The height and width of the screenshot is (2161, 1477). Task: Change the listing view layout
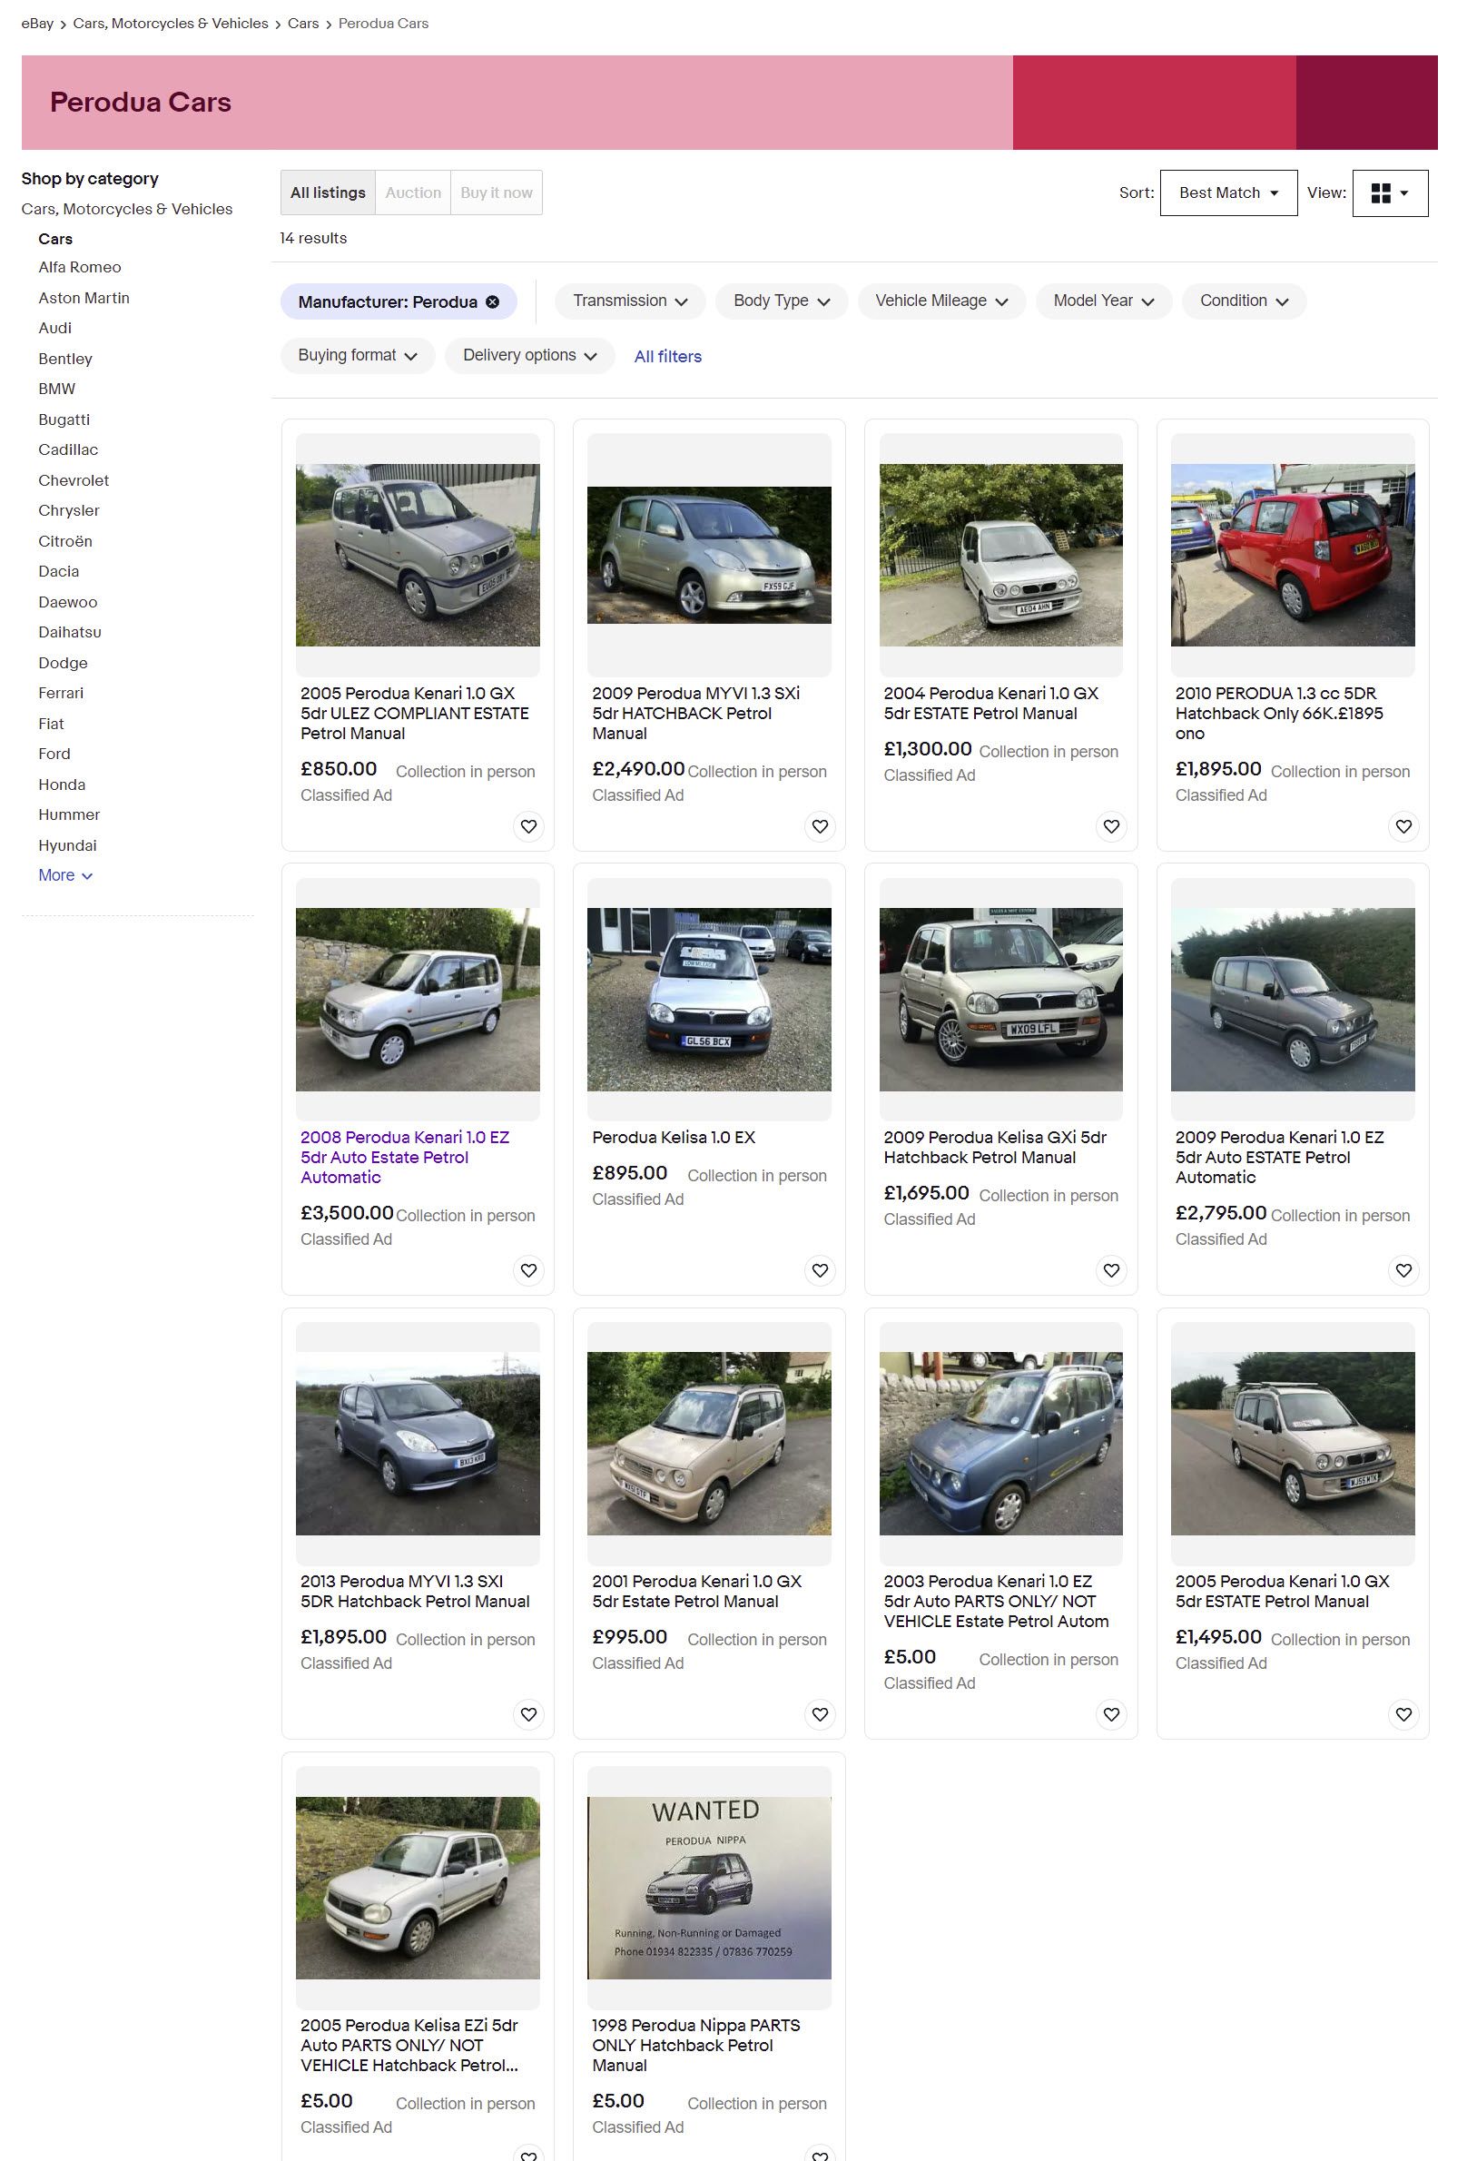[1390, 192]
